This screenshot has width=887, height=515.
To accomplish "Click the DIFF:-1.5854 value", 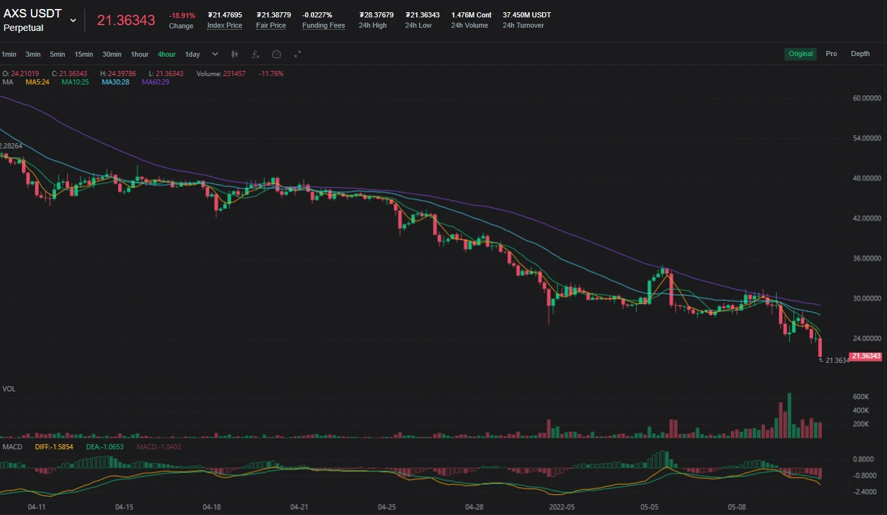I will 54,447.
